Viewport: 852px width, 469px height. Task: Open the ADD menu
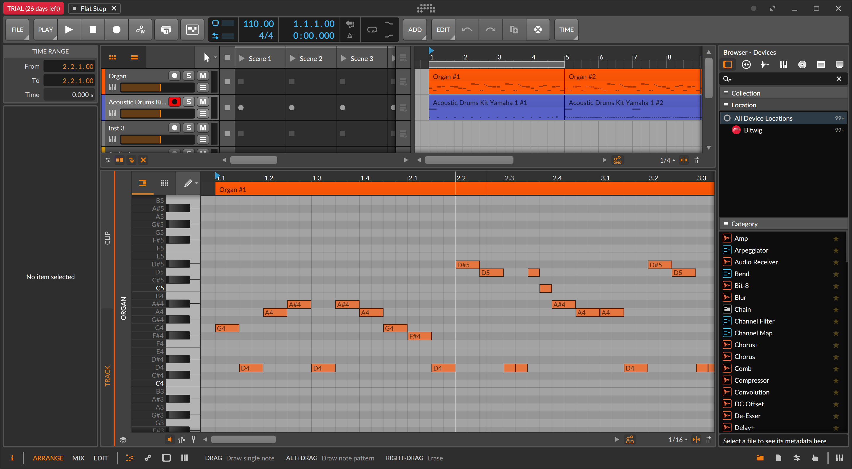(x=415, y=30)
